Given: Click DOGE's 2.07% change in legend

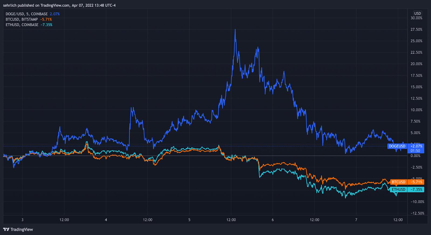Looking at the screenshot, I should click(x=55, y=14).
